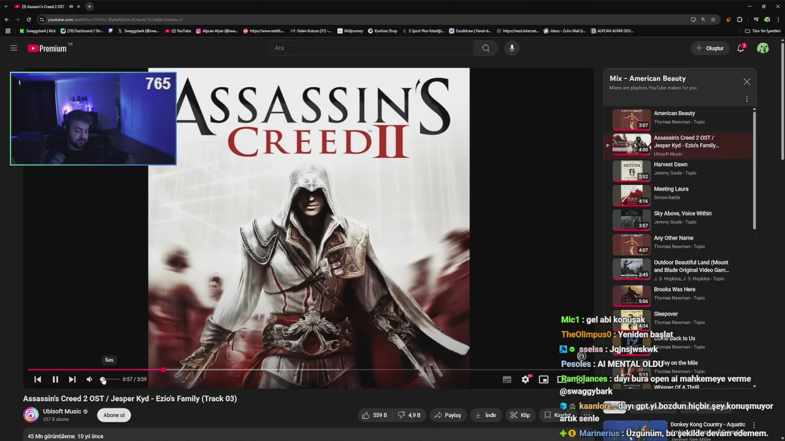Play Meeting Laura by Simon Rattle
Screen dimensions: 785x441
pyautogui.click(x=678, y=195)
